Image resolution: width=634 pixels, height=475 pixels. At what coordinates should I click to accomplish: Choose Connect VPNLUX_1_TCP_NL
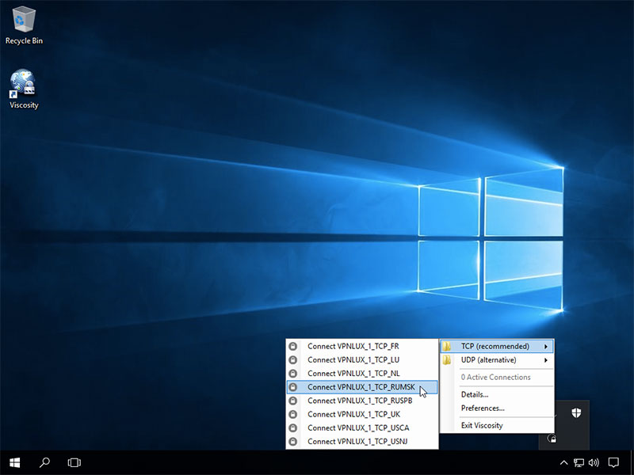362,374
